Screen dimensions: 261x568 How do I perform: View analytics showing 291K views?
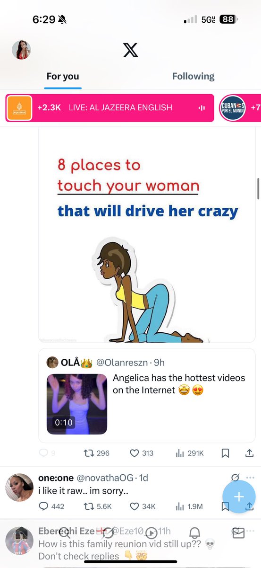(x=189, y=453)
